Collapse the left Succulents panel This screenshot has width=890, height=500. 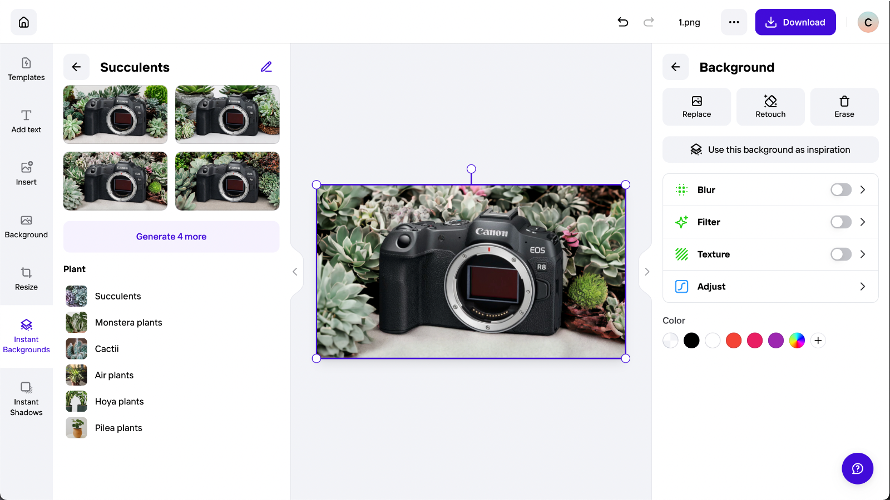[x=295, y=271]
